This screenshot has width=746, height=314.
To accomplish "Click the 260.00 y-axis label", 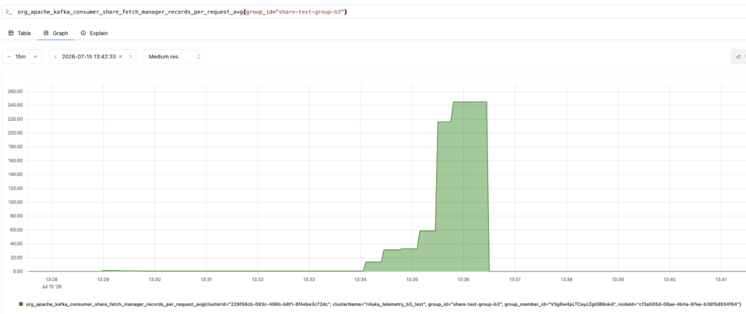I will coord(16,91).
